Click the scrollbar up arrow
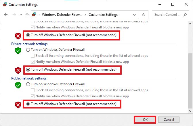This screenshot has width=193, height=126. (190, 24)
